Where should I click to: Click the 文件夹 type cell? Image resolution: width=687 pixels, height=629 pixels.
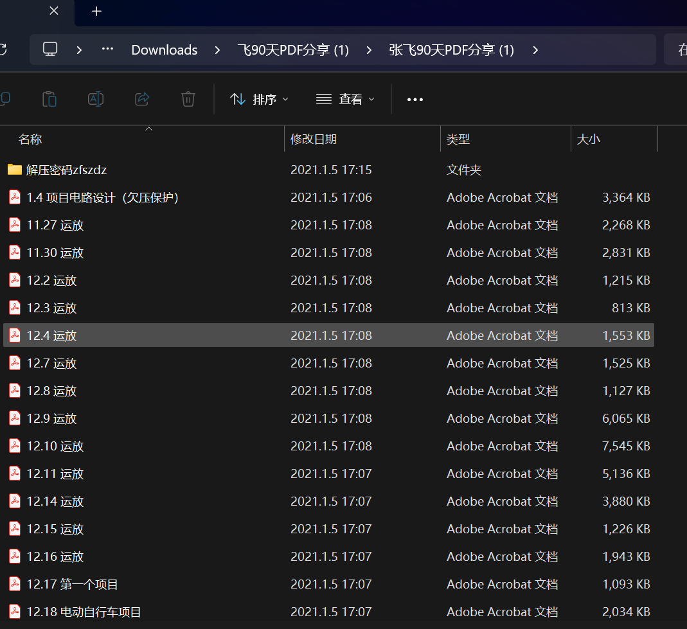464,170
